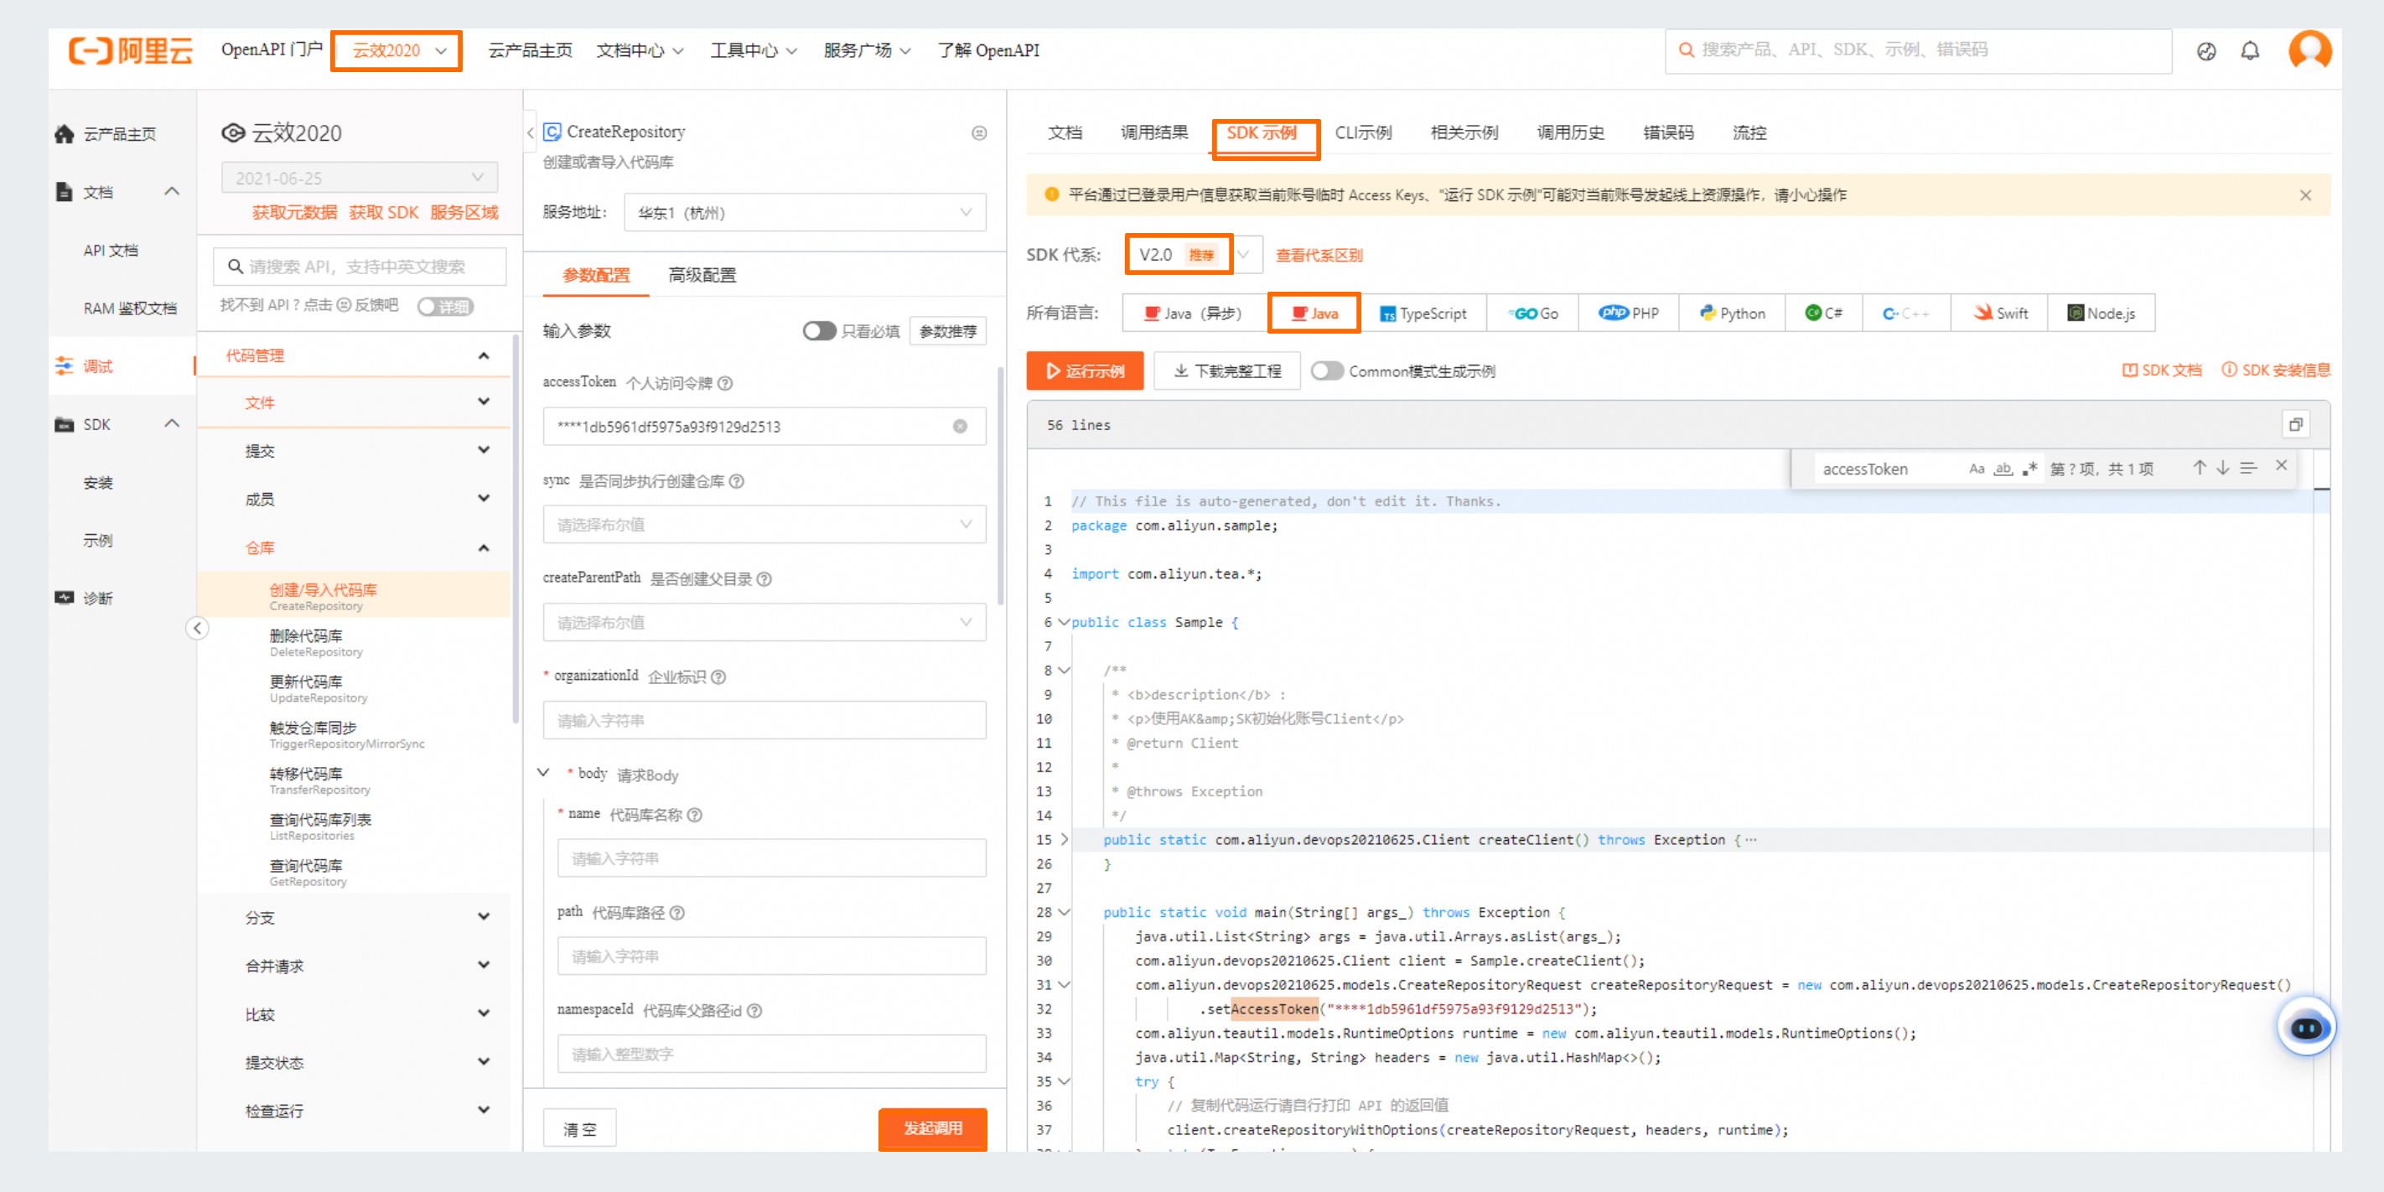Show help for organizationId parameter
Screen dimensions: 2384x1192
pos(719,677)
